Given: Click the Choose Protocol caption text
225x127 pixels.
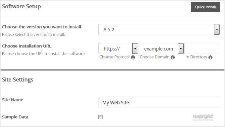Looking at the screenshot, I should tap(114, 57).
